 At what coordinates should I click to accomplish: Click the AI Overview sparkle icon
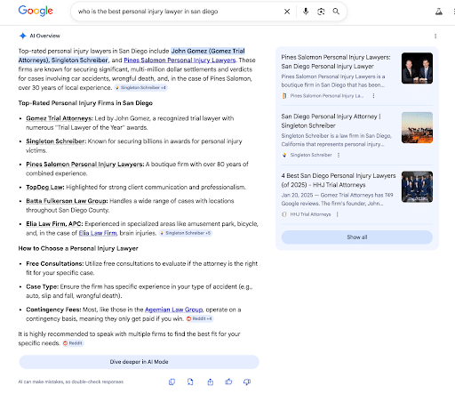23,36
